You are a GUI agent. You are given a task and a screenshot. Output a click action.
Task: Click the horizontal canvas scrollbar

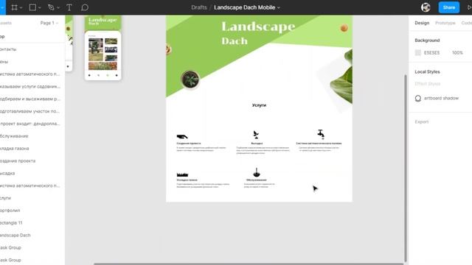(249, 264)
